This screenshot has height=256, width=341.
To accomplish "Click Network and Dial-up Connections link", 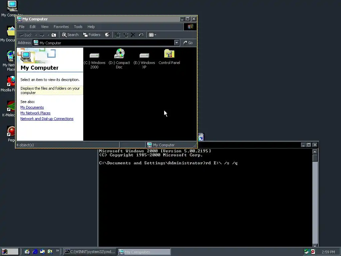I will pyautogui.click(x=47, y=119).
